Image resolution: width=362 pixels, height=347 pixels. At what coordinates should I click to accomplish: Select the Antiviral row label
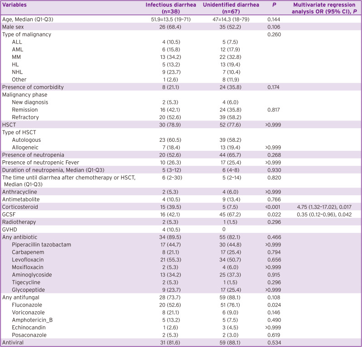pos(13,342)
